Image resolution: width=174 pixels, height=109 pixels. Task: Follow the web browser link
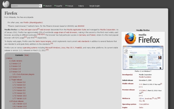(x=45, y=30)
